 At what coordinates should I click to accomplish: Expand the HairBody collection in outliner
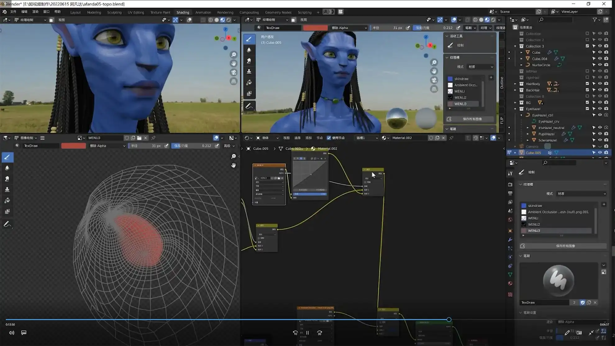click(x=515, y=84)
